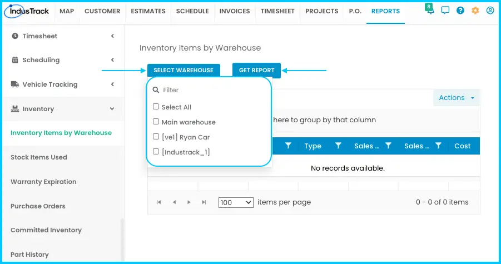Screen dimensions: 501x264
Task: Click the '0 - 0 of 0 items' text
Action: pos(442,202)
